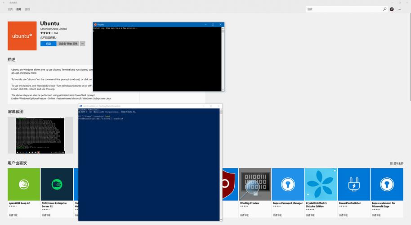Click the Enable-WindowsOptionalFeature command text

(61, 99)
